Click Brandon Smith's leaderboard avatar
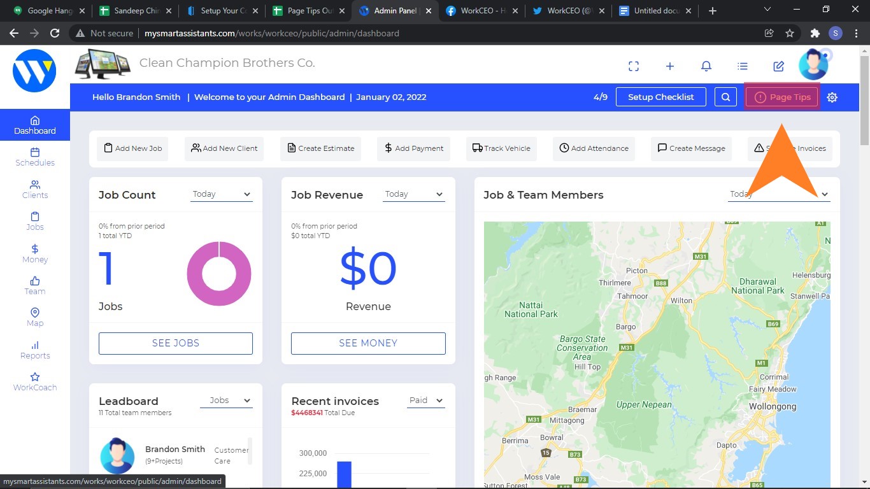Image resolution: width=870 pixels, height=489 pixels. coord(117,455)
